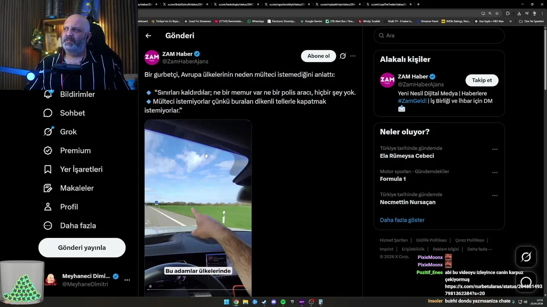Open Livad For Streamers bookmark
Screen dimensions: 547x307
[198, 21]
